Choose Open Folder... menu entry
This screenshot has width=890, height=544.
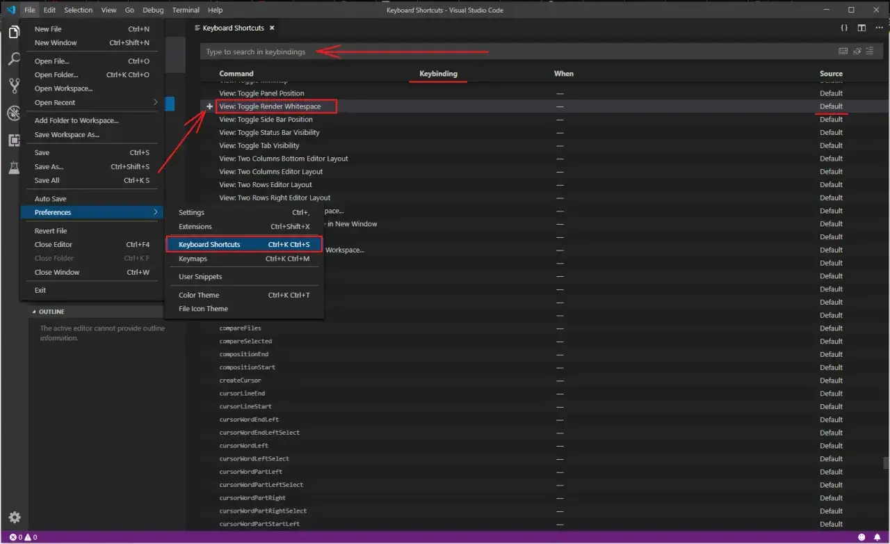[92, 74]
